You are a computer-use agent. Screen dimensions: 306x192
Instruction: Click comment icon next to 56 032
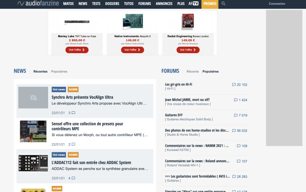pos(234,130)
